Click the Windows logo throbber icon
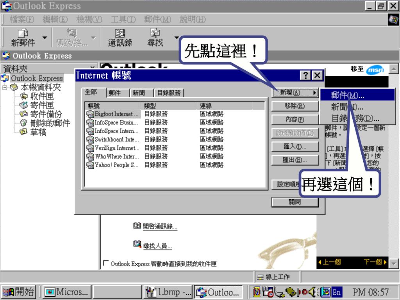This screenshot has width=400, height=300. (393, 20)
